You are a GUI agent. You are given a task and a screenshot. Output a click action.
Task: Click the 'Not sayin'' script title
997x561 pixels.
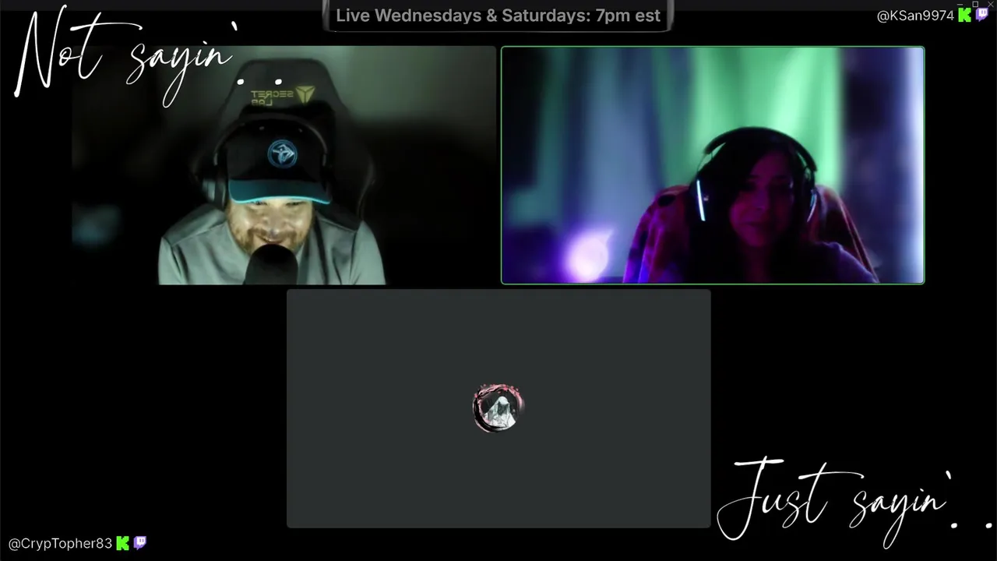pos(148,57)
